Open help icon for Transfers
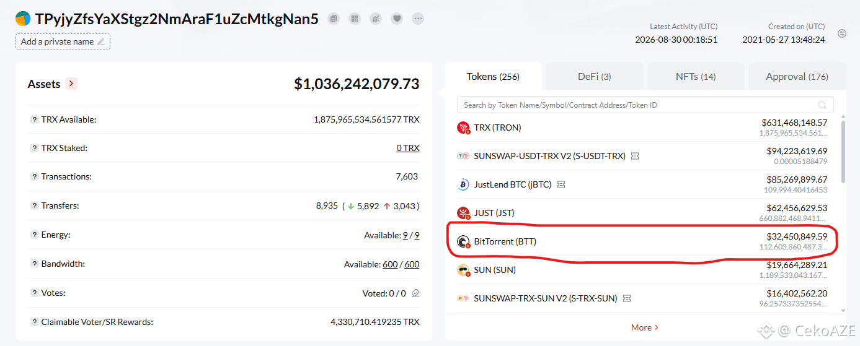 (x=34, y=205)
